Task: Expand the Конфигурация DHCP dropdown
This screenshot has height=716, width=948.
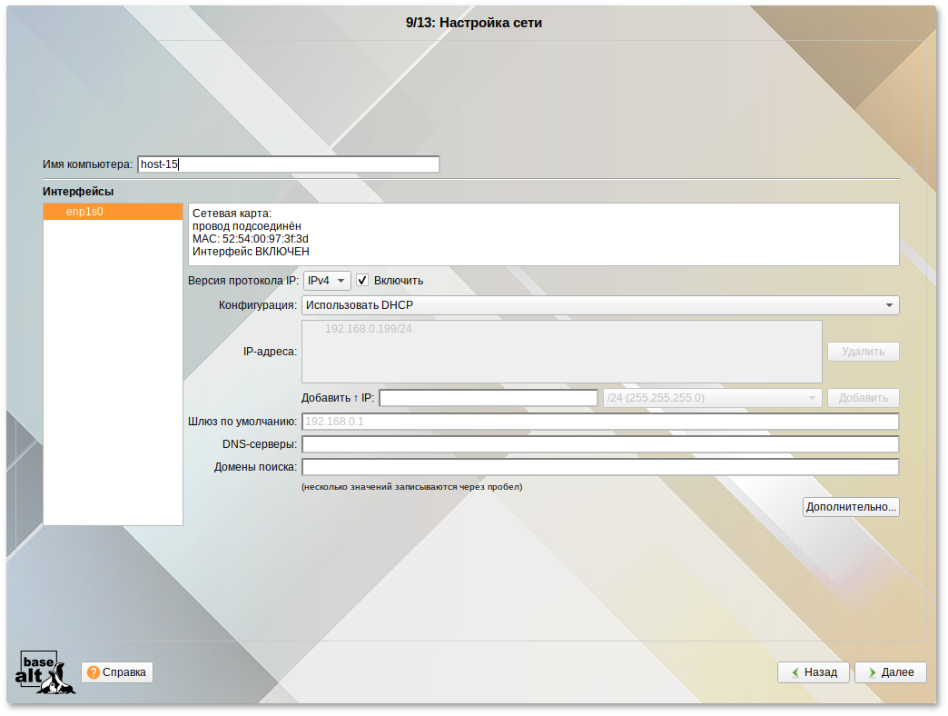Action: click(x=599, y=305)
